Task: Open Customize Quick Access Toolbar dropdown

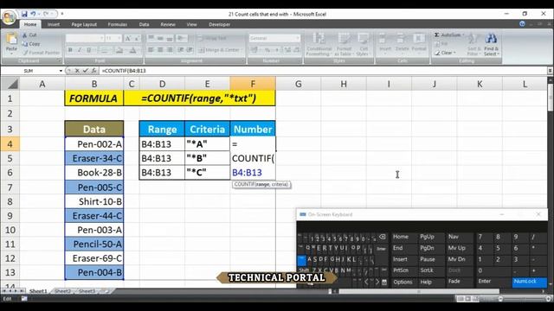Action: tap(62, 14)
